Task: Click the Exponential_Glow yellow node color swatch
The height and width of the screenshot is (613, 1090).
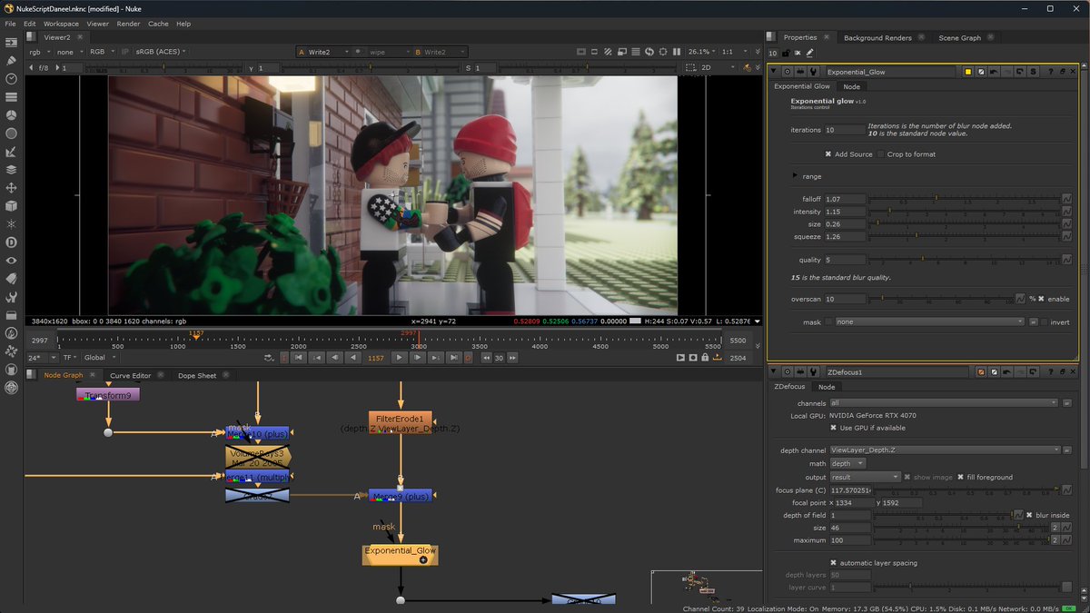Action: [x=968, y=72]
